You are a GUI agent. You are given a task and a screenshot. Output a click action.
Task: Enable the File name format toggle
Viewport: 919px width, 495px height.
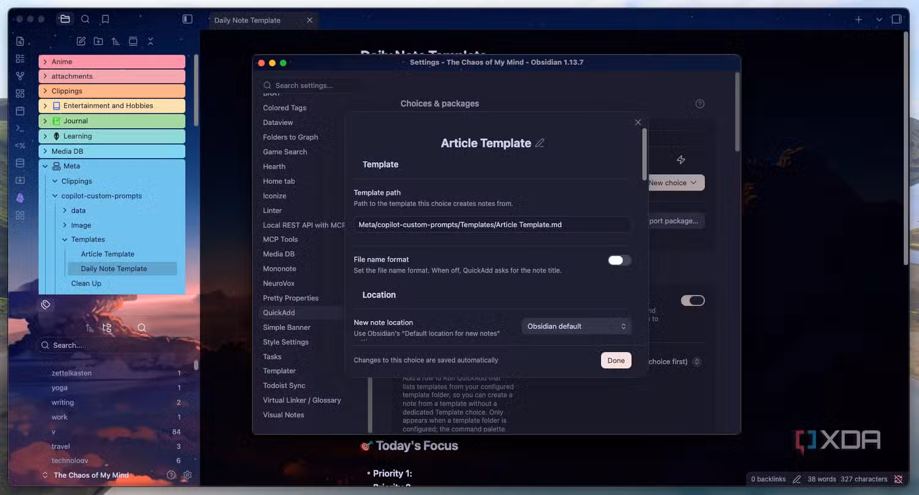[x=619, y=260]
